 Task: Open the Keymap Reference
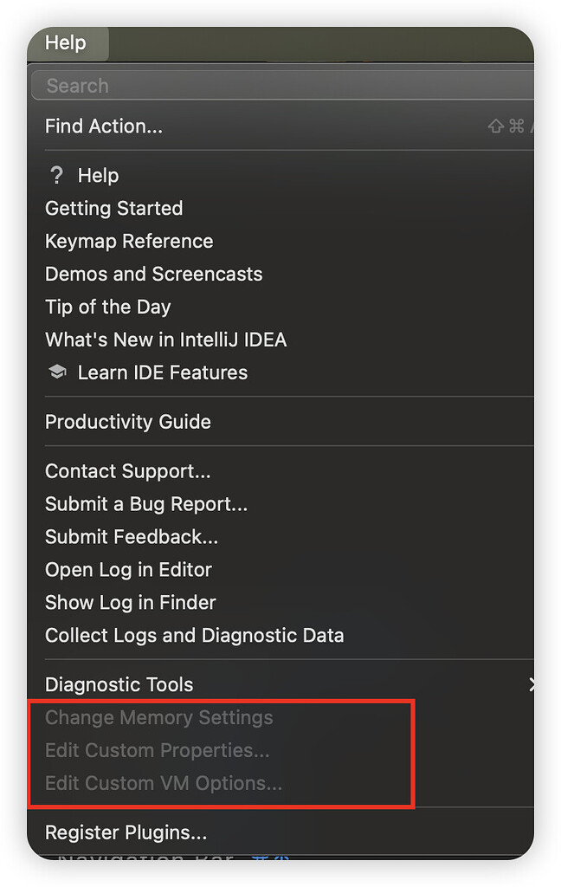point(128,241)
